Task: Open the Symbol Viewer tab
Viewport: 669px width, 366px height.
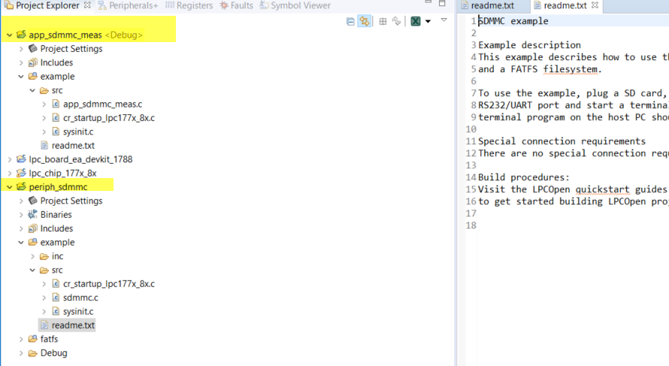Action: pyautogui.click(x=295, y=5)
